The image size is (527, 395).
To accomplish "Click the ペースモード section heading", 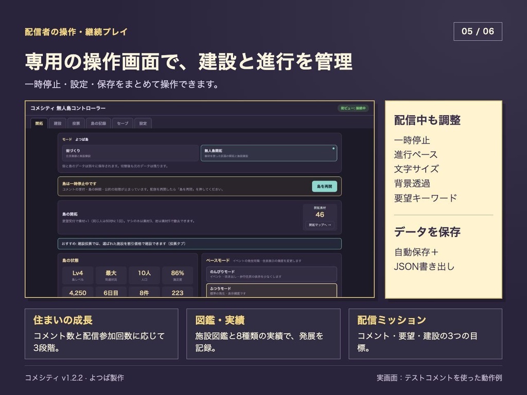I will 218,260.
